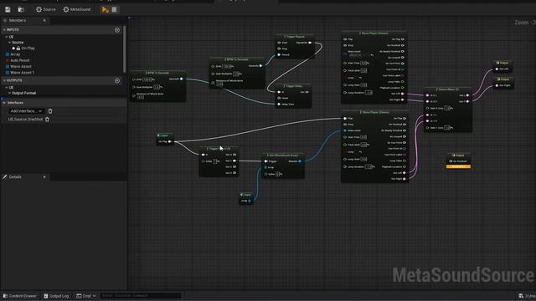
Task: Select the Auto Reset input member
Action: point(20,60)
